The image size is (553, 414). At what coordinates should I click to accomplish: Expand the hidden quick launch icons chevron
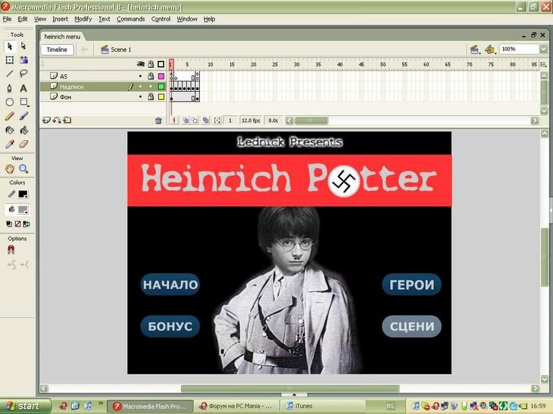pos(100,403)
